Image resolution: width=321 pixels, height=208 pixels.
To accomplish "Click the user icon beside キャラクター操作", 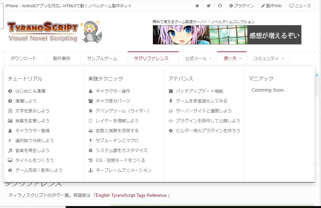I will point(91,91).
